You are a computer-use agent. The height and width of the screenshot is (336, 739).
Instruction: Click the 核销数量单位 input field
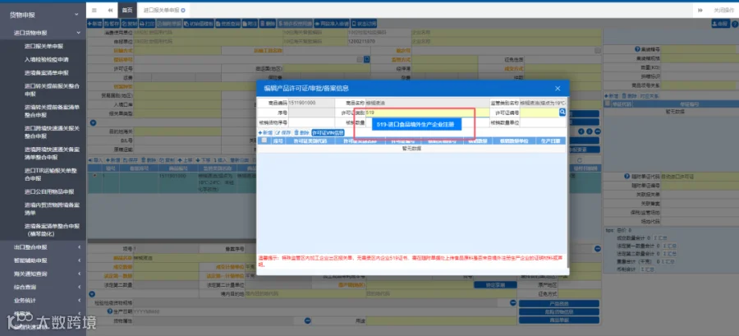[543, 122]
